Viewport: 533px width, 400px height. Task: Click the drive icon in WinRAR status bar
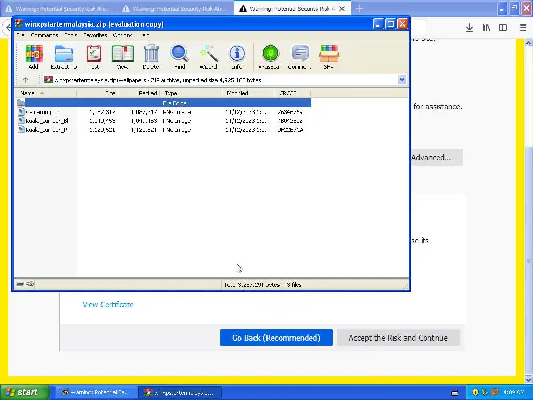(20, 284)
